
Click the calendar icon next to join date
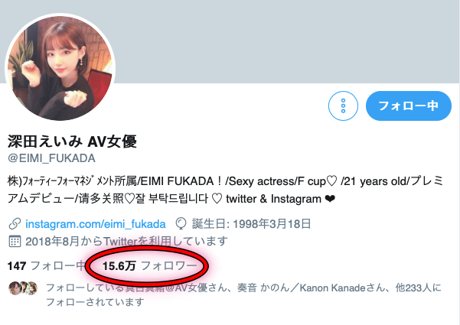pyautogui.click(x=15, y=241)
